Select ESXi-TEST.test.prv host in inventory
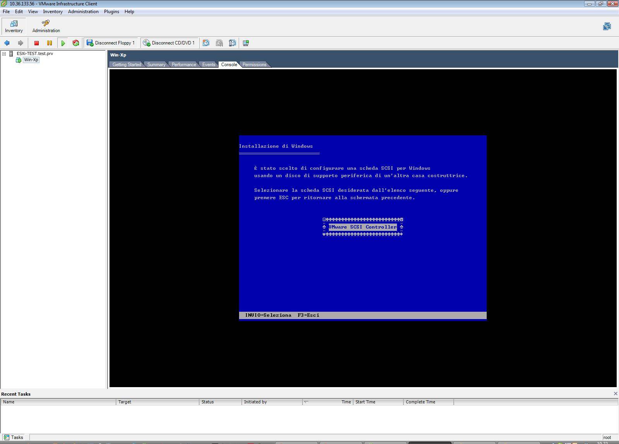Viewport: 619px width, 444px height. [35, 54]
